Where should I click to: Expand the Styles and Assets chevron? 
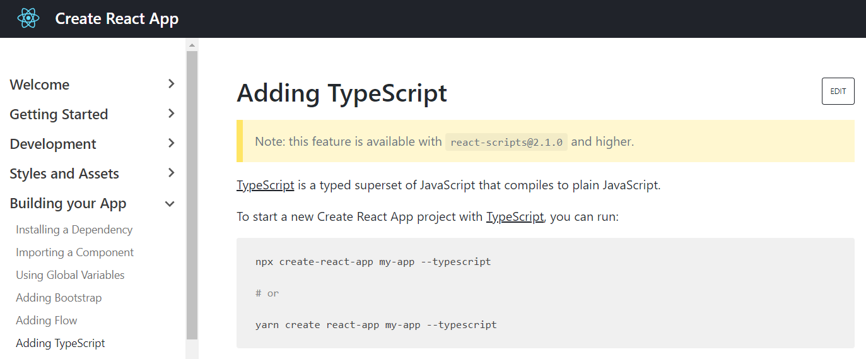(x=171, y=173)
